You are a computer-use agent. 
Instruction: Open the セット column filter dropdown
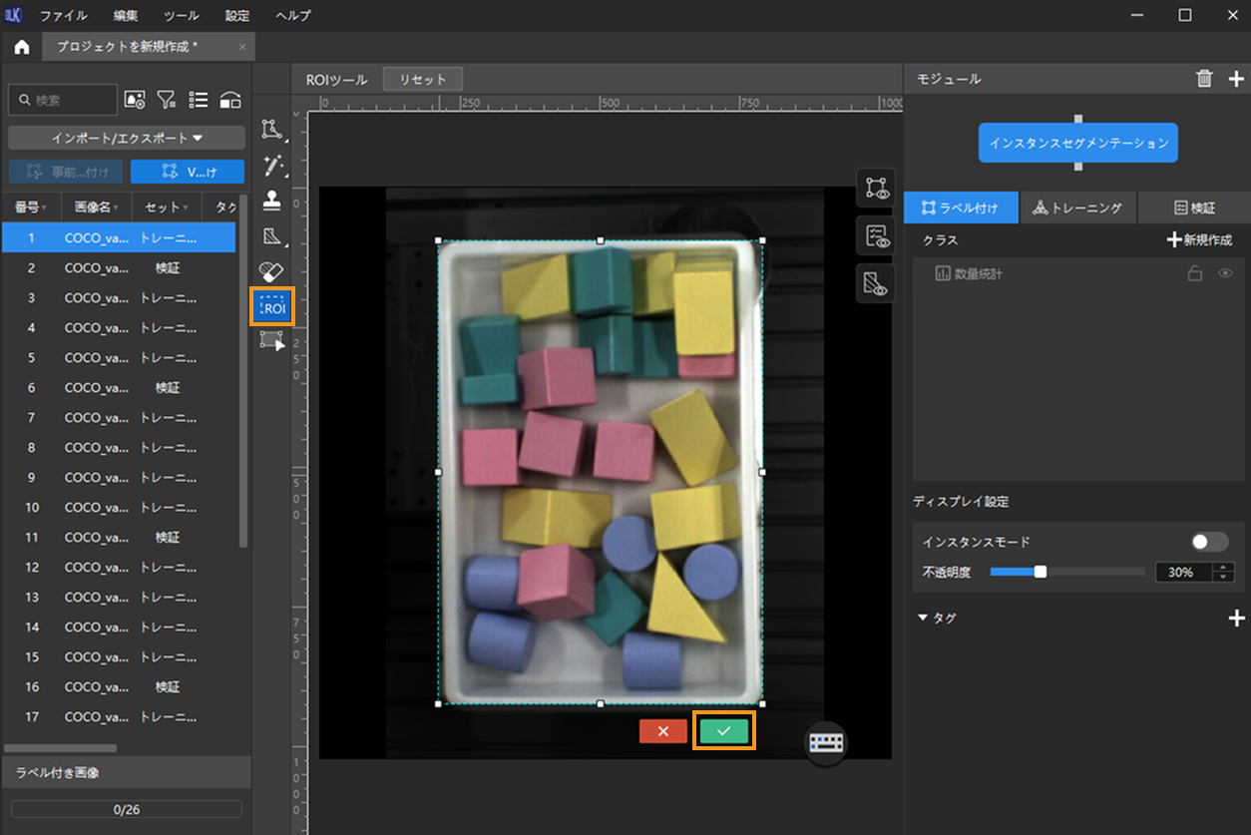click(185, 208)
